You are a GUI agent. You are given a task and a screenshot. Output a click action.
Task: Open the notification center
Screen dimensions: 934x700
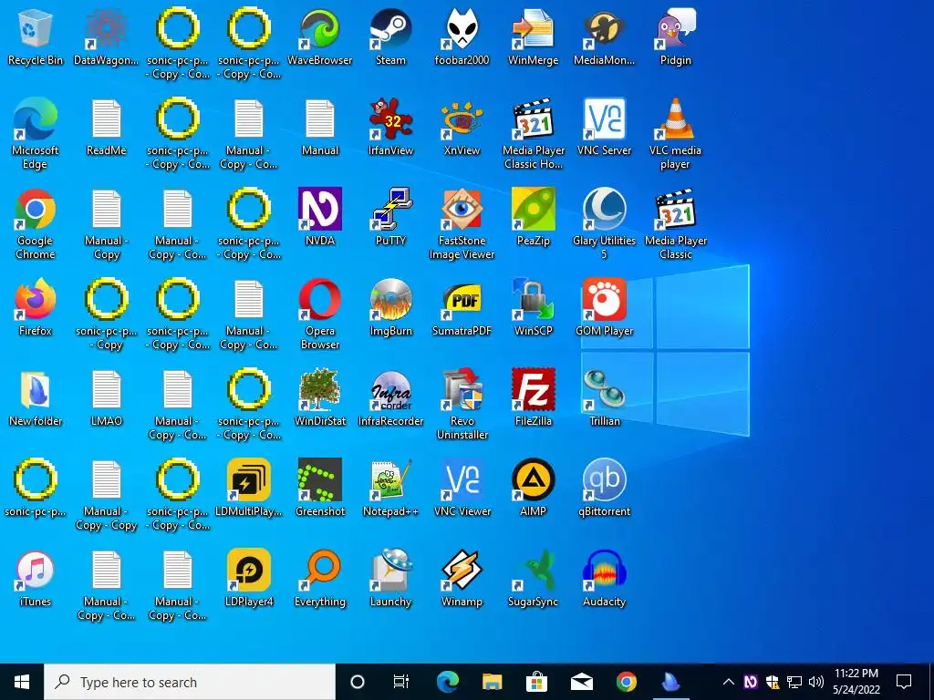tap(904, 682)
